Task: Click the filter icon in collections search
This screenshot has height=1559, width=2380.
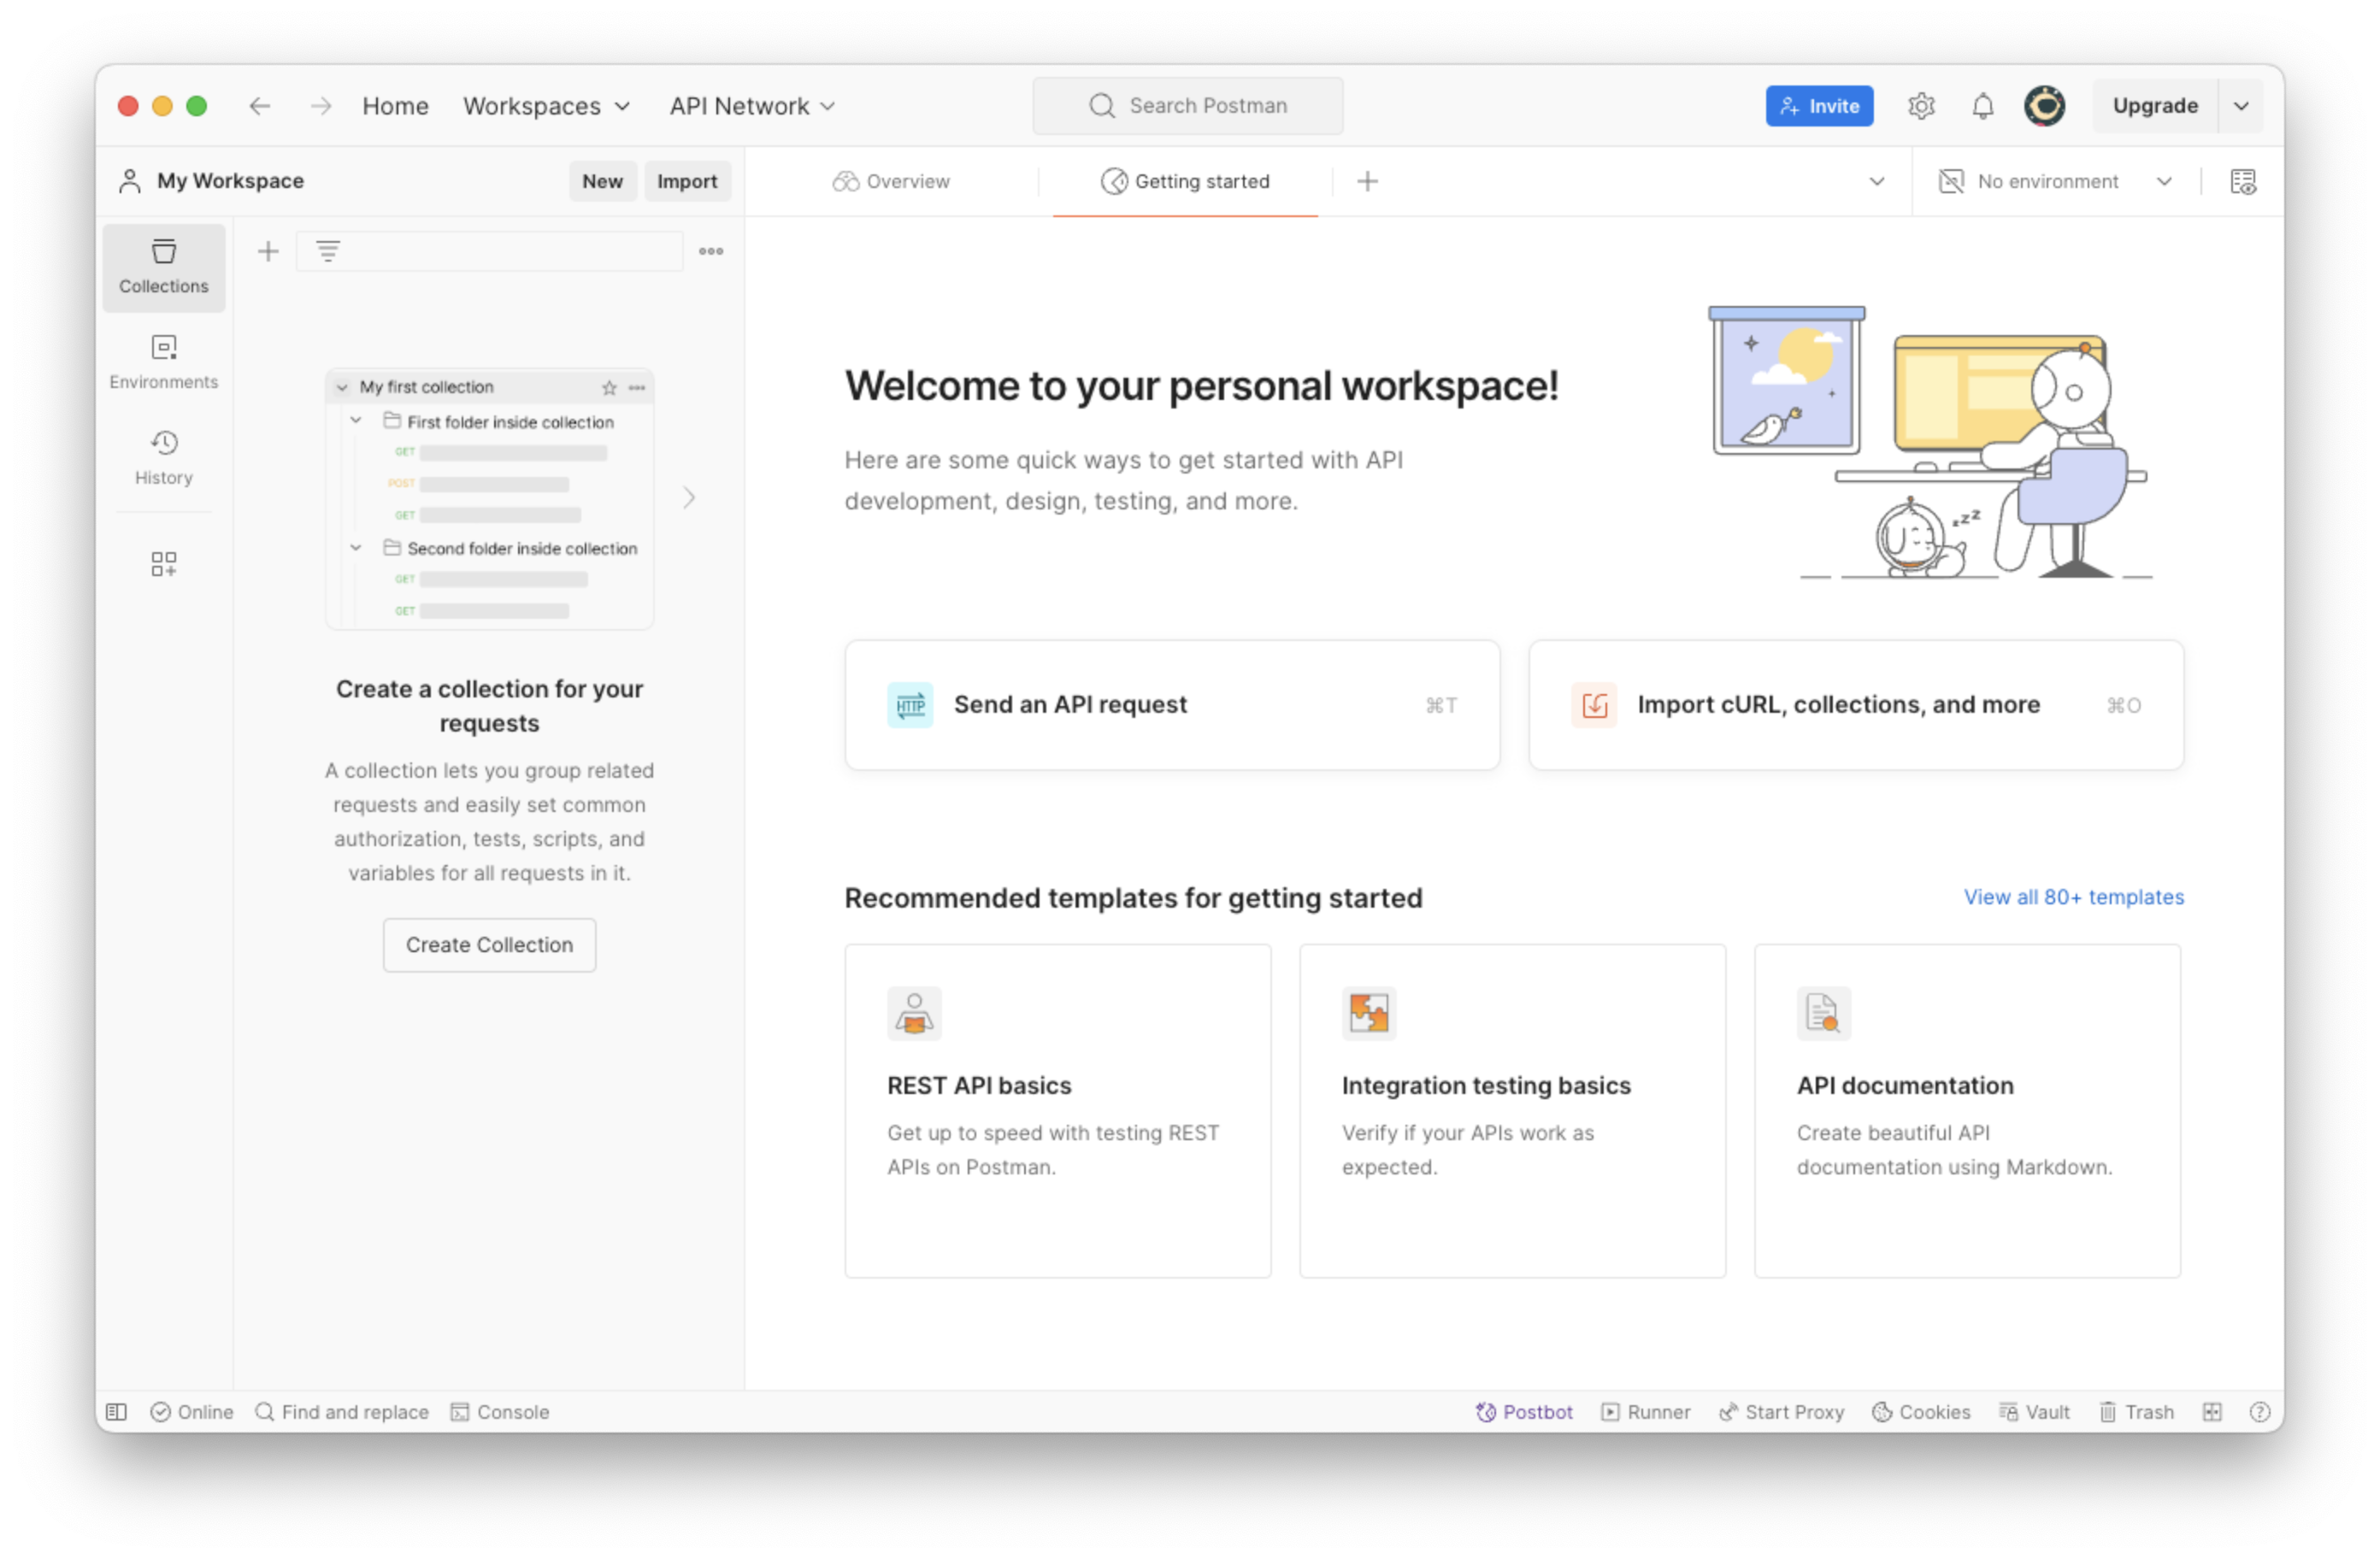Action: coord(328,251)
